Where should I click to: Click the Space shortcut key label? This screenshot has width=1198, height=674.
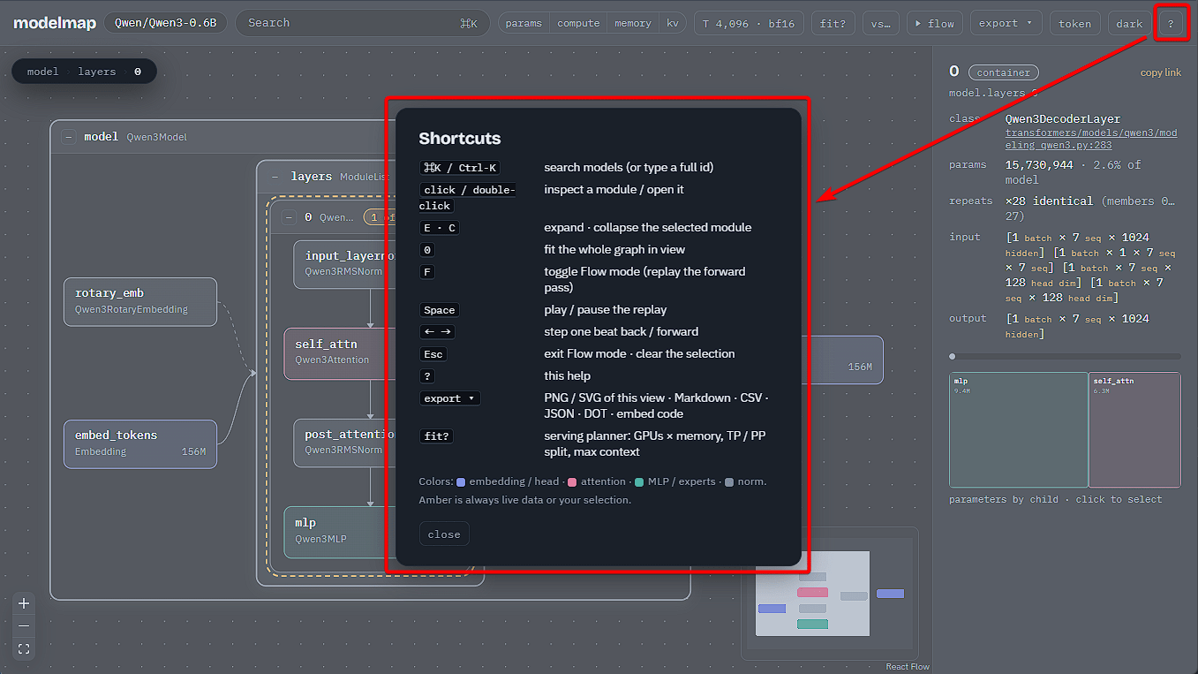(439, 310)
